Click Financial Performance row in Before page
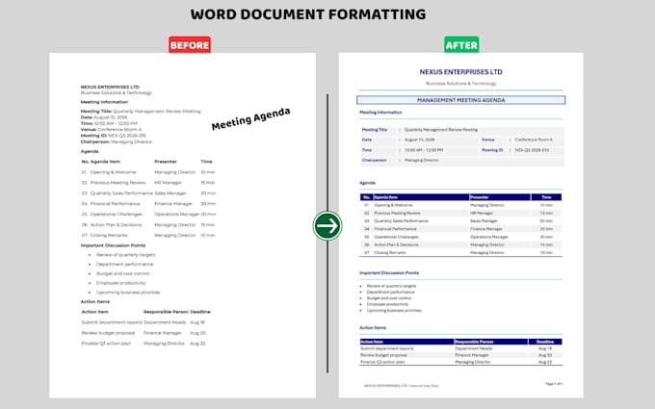Screen dimensions: 655x409 click(x=148, y=204)
